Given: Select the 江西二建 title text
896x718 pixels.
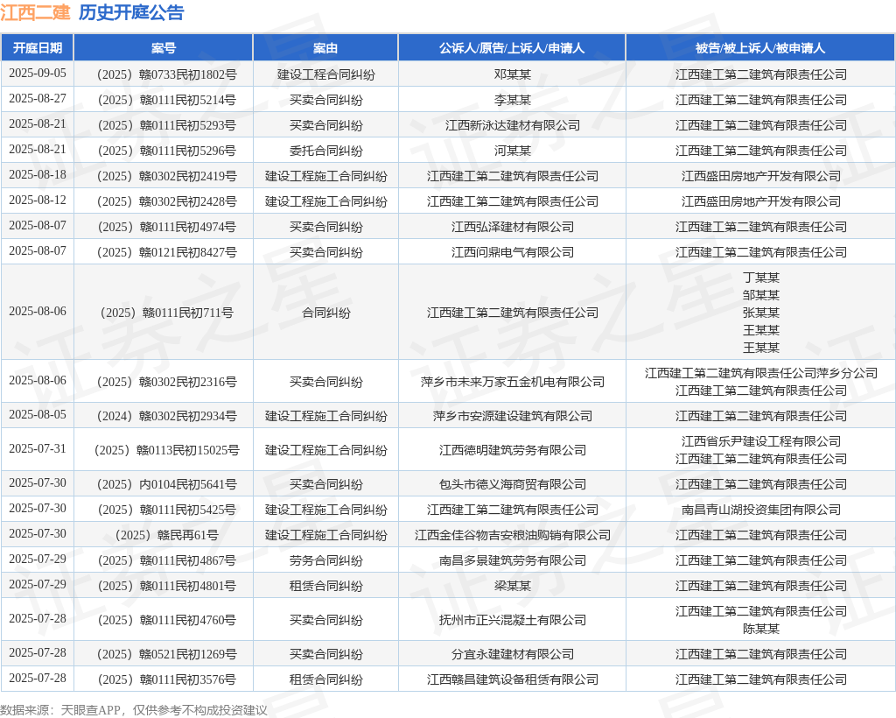Looking at the screenshot, I should pyautogui.click(x=35, y=12).
